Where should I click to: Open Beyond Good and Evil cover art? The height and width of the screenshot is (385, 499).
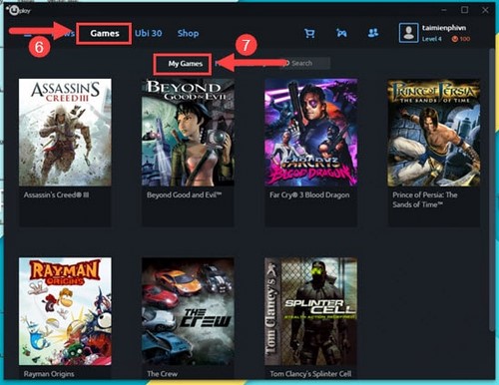[188, 133]
